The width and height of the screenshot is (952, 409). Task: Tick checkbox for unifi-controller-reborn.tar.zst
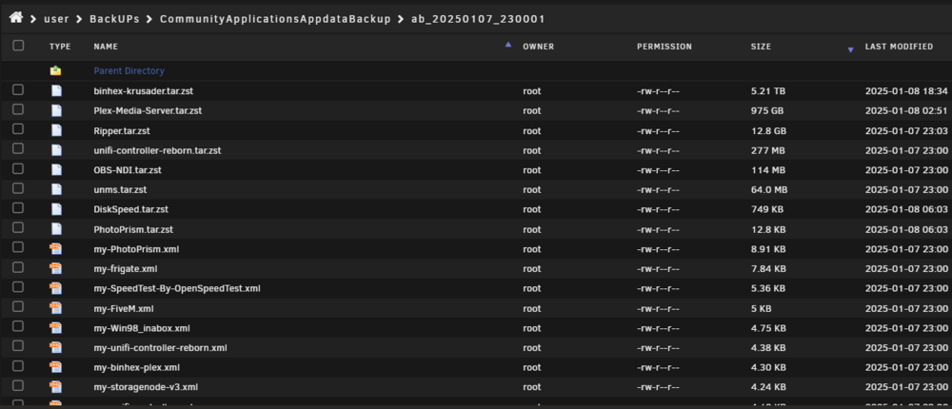pos(18,148)
